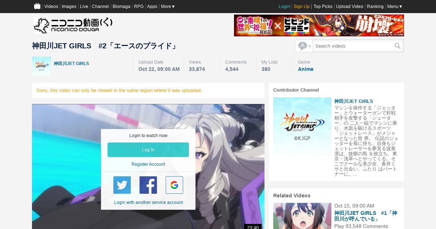Click the region restriction notice text
The height and width of the screenshot is (229, 436).
coord(119,90)
